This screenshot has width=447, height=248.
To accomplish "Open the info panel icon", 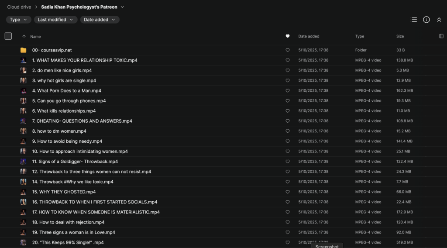I will 426,20.
